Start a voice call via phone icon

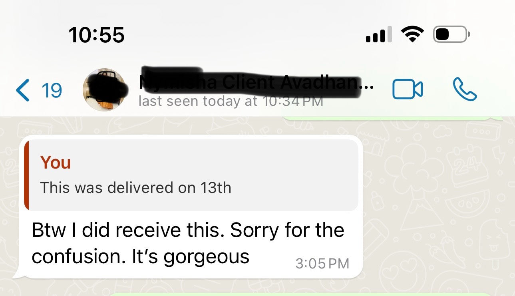click(465, 89)
